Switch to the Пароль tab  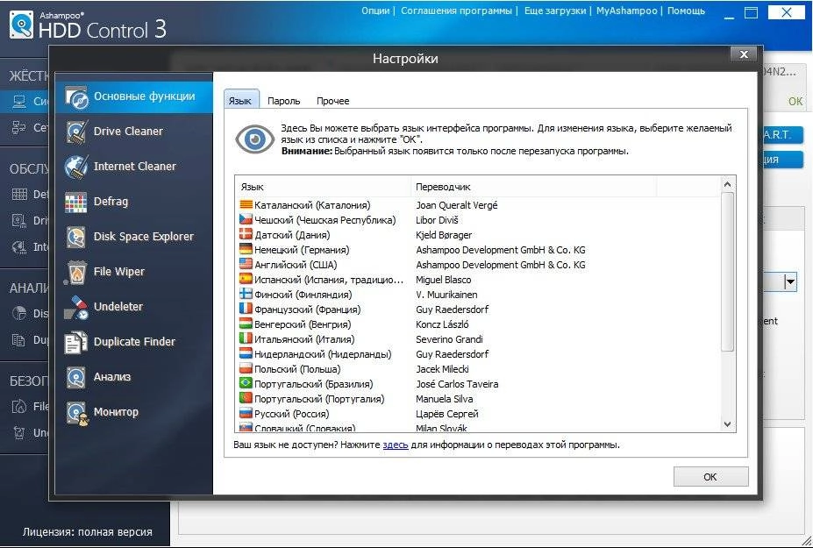[x=283, y=101]
